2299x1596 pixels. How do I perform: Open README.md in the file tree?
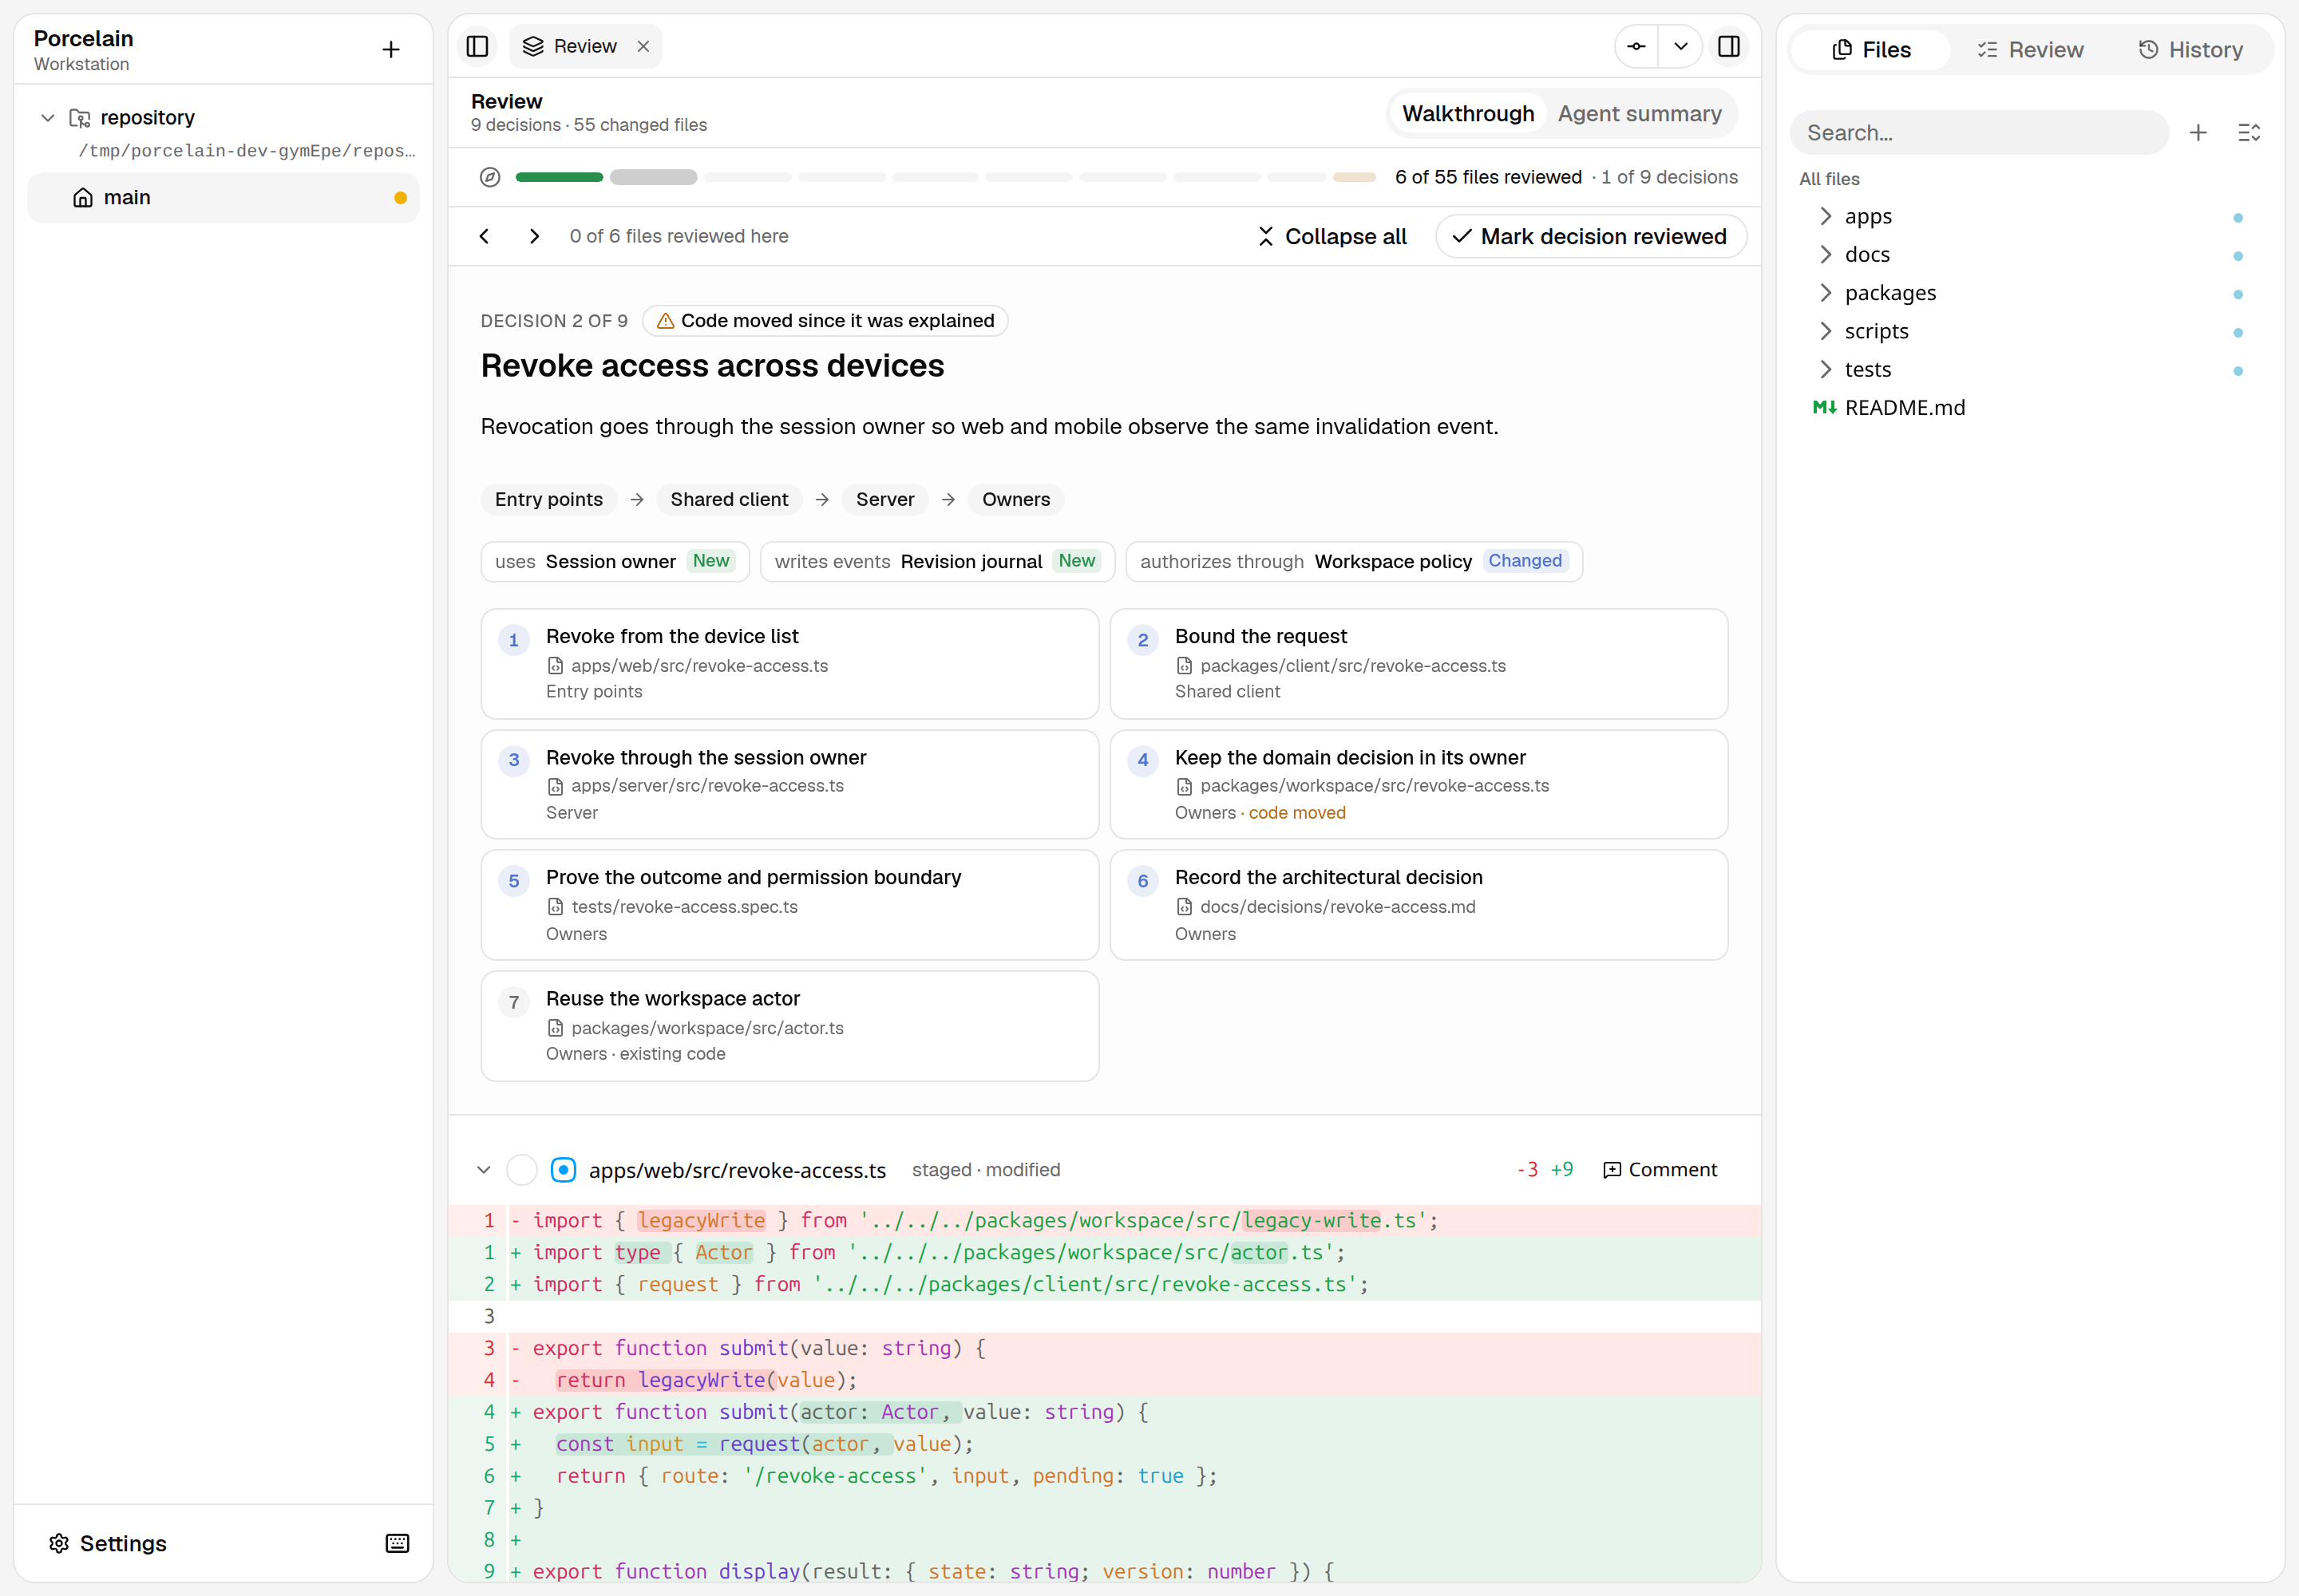click(2029, 408)
